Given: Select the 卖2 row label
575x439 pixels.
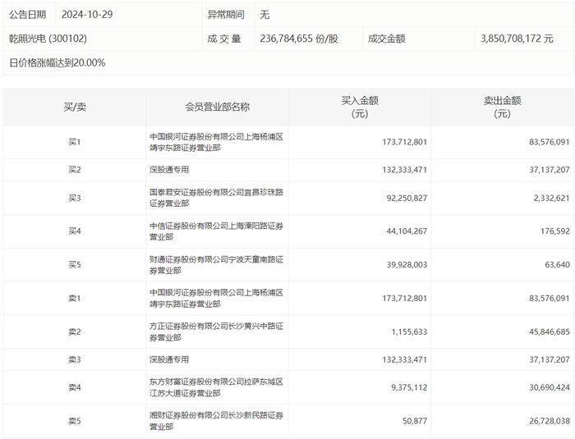Looking at the screenshot, I should 75,332.
